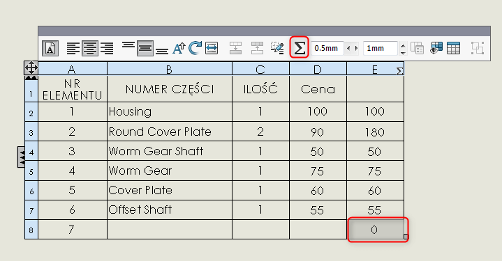Image resolution: width=502 pixels, height=261 pixels.
Task: Select the 'Worm Gear Shaft' cell
Action: pos(170,151)
